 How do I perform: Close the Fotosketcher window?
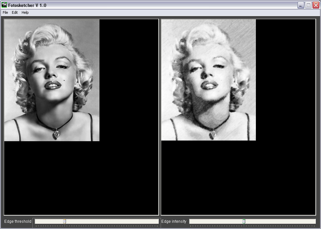pyautogui.click(x=316, y=5)
